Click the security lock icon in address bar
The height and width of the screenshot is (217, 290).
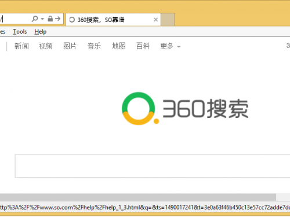point(50,19)
